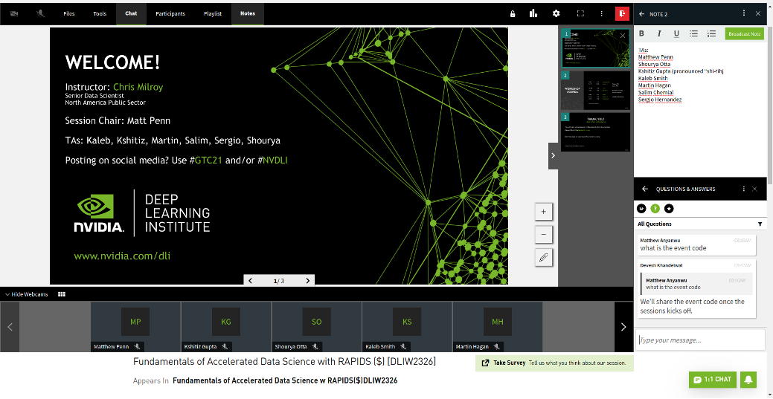773x399 pixels.
Task: Switch to the Chat tab
Action: point(131,14)
